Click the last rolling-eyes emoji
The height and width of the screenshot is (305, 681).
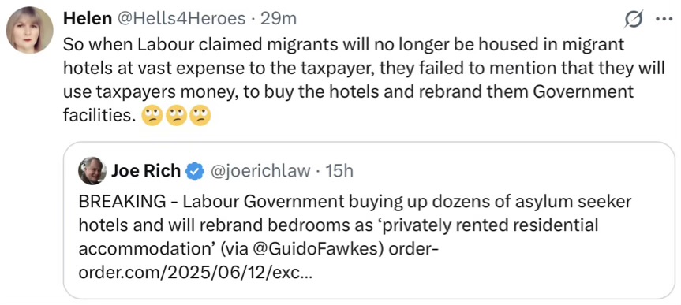click(200, 116)
